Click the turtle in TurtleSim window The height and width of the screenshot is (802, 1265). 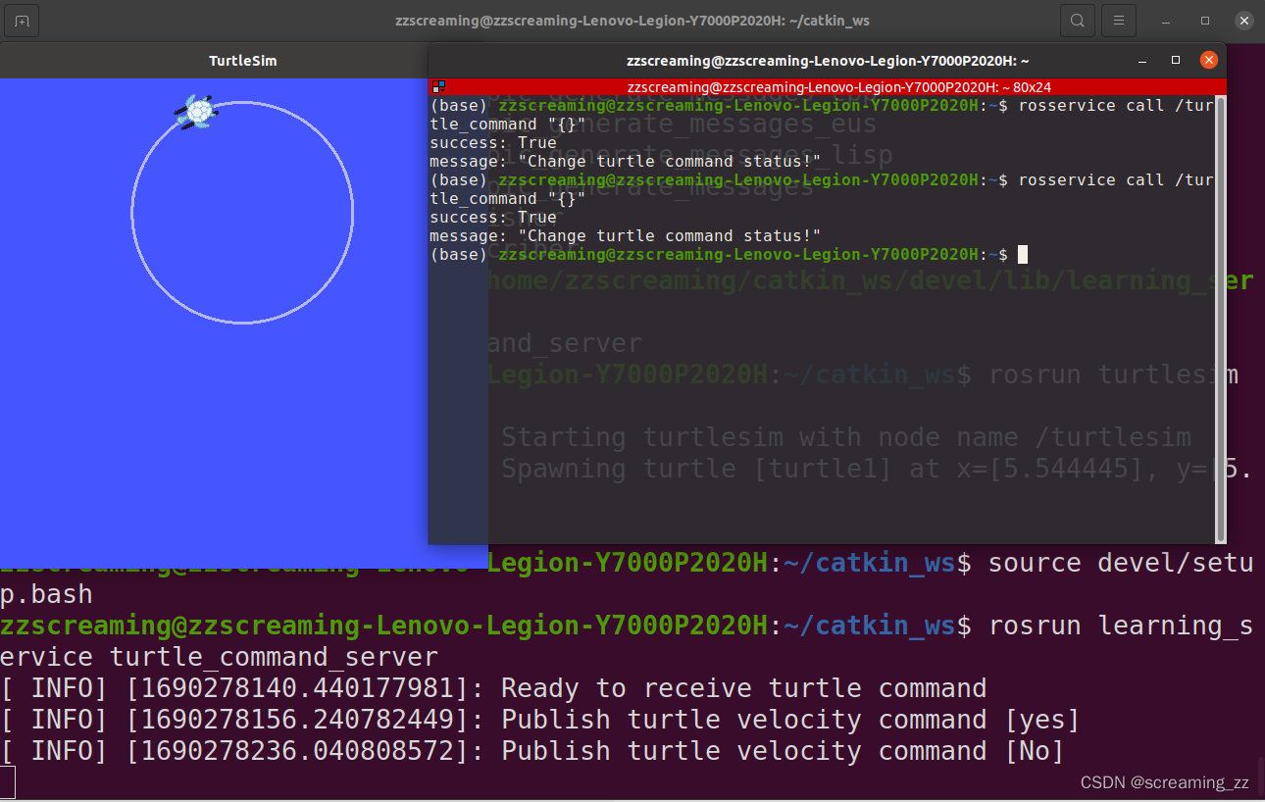click(x=198, y=111)
